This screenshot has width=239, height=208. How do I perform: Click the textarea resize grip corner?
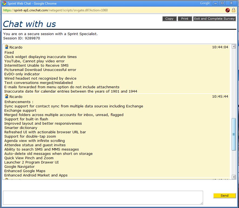click(201, 203)
